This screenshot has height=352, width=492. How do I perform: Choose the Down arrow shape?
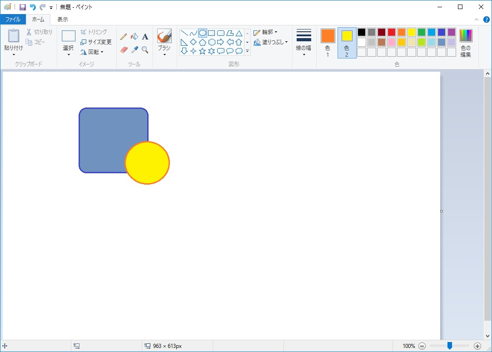click(184, 51)
